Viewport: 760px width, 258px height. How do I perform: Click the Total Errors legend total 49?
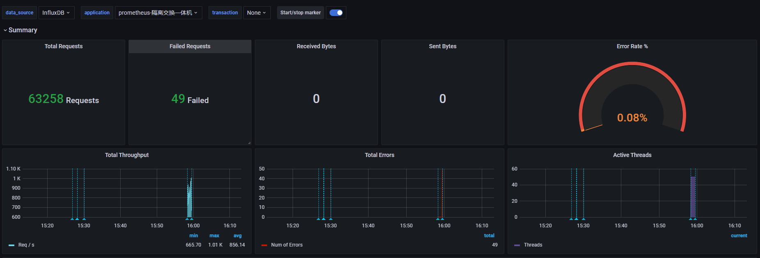[495, 245]
